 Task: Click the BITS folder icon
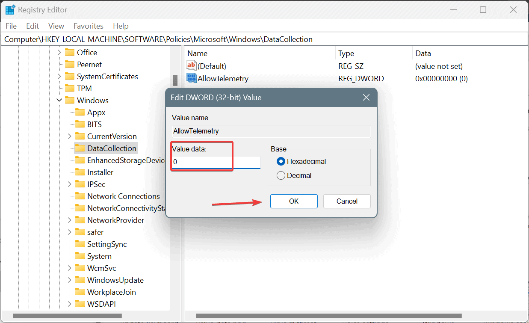pos(80,124)
